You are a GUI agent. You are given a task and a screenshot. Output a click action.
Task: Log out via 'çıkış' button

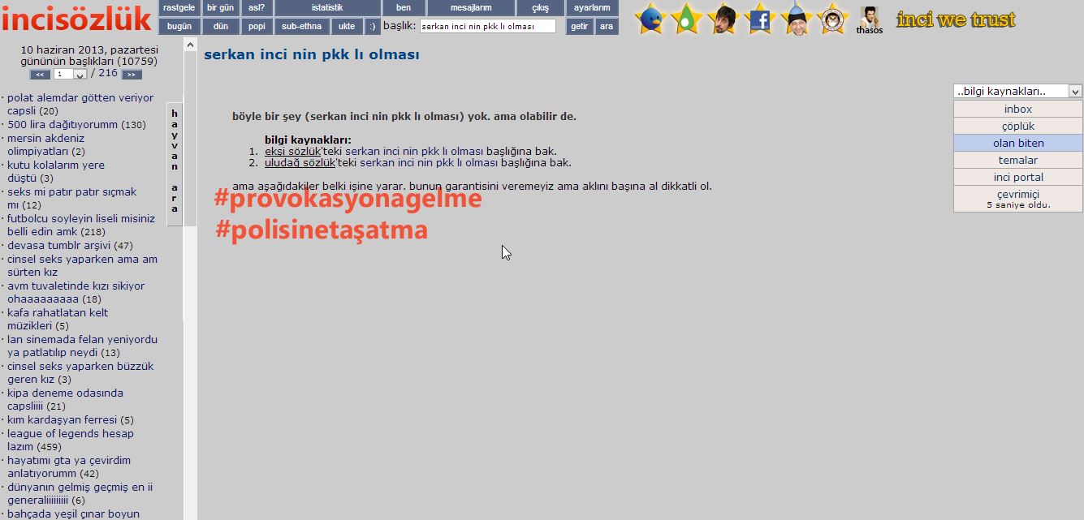pyautogui.click(x=540, y=8)
